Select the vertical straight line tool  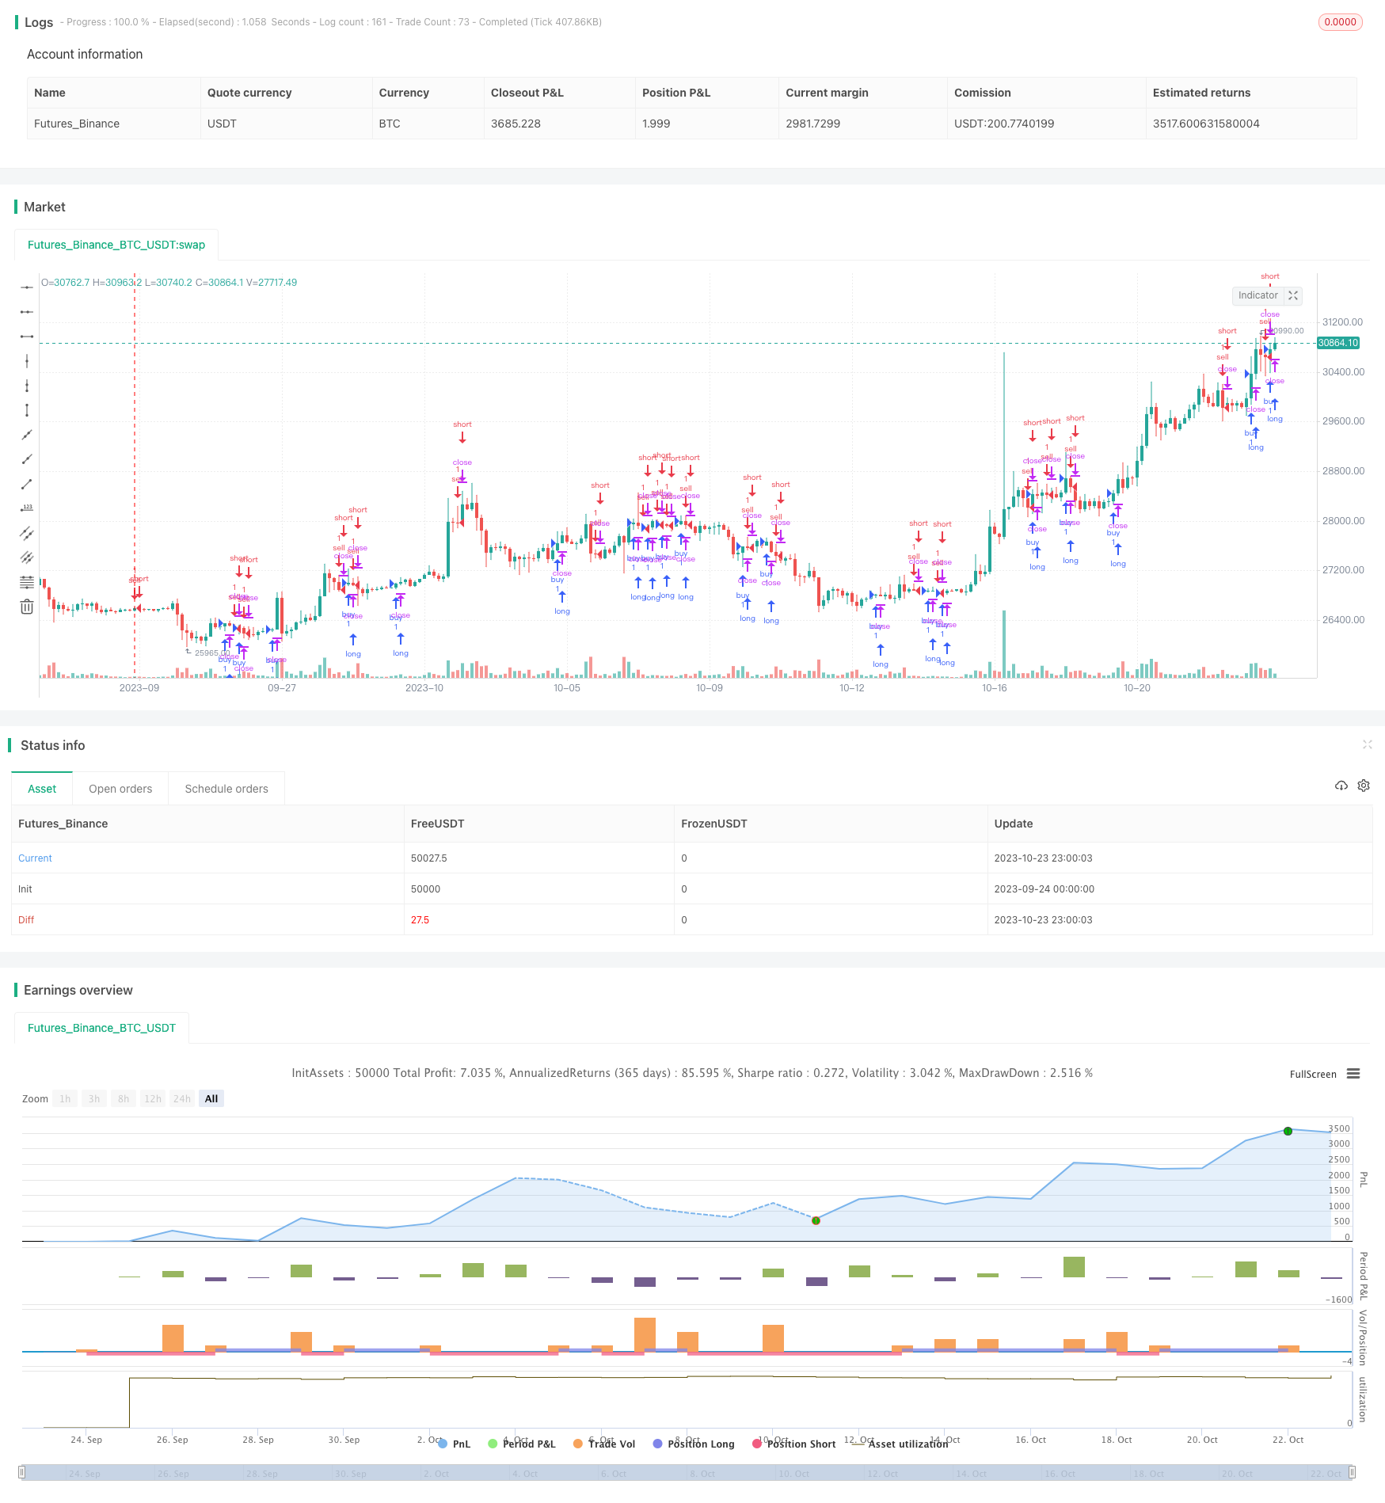pos(27,361)
